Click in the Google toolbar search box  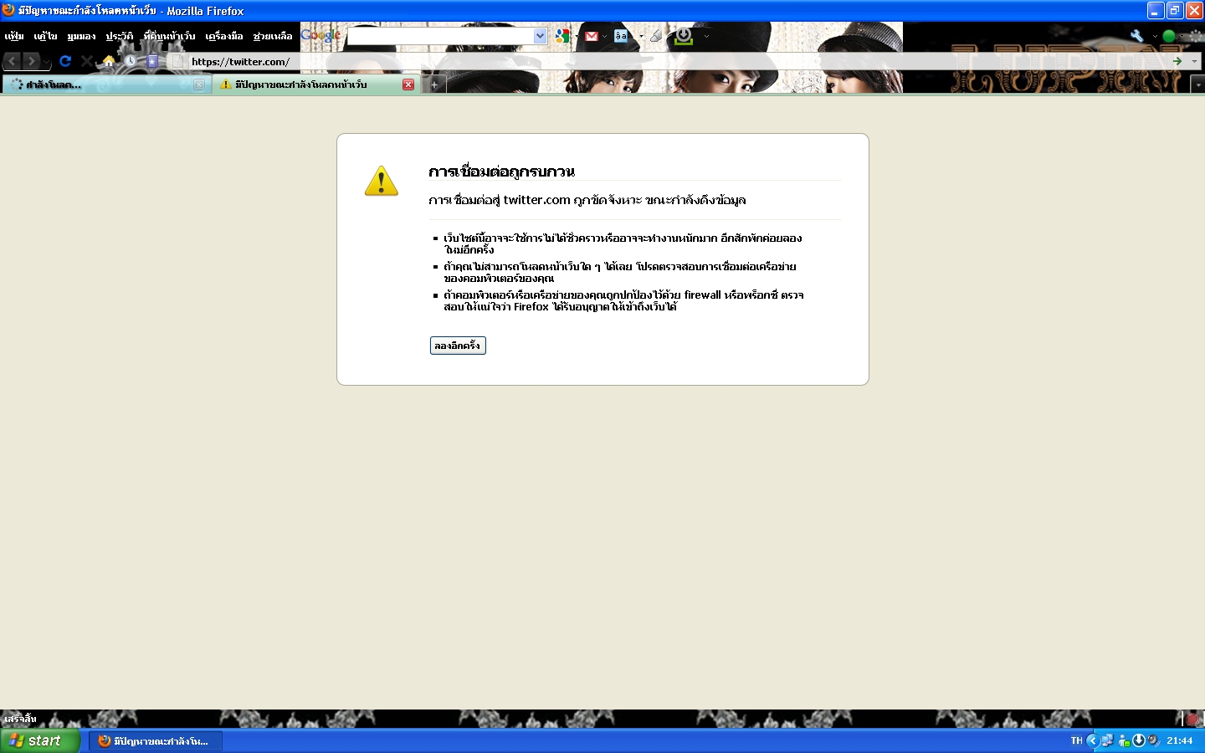point(440,36)
